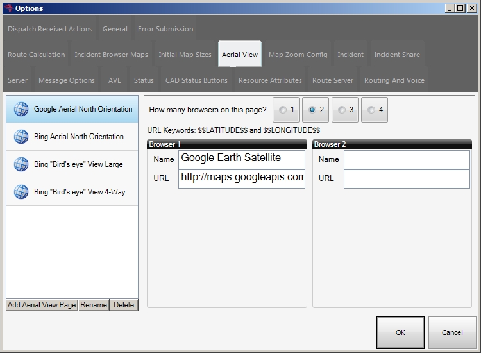Click the Cancel button
481x353 pixels.
[452, 332]
